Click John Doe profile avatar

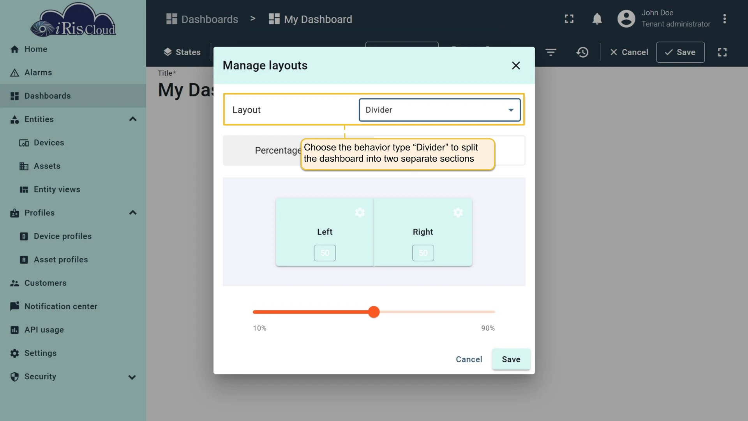(626, 19)
